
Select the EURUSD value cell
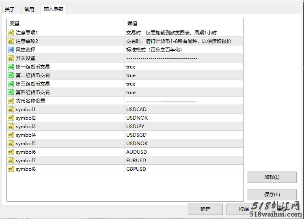point(184,161)
